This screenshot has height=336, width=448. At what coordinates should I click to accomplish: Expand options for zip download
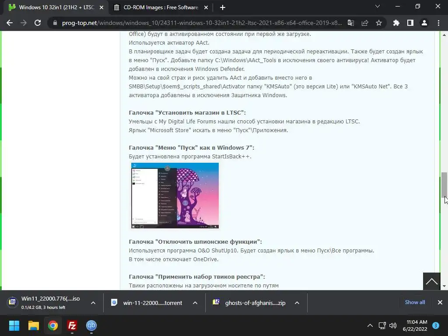[297, 303]
